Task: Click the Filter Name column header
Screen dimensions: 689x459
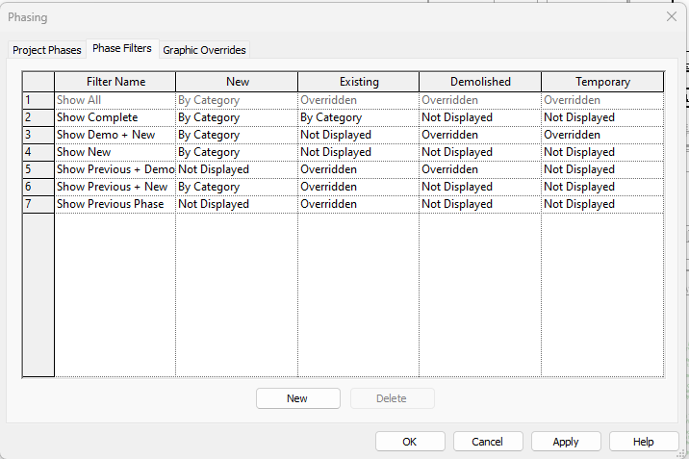Action: tap(115, 82)
